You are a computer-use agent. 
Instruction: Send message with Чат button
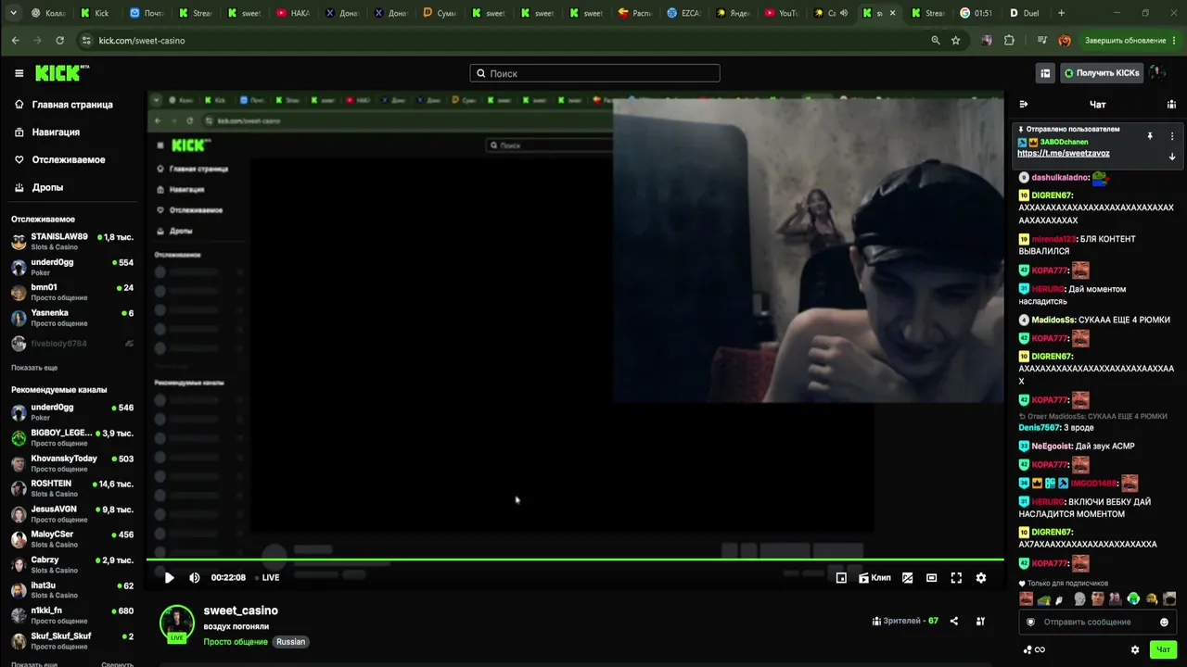coord(1163,649)
